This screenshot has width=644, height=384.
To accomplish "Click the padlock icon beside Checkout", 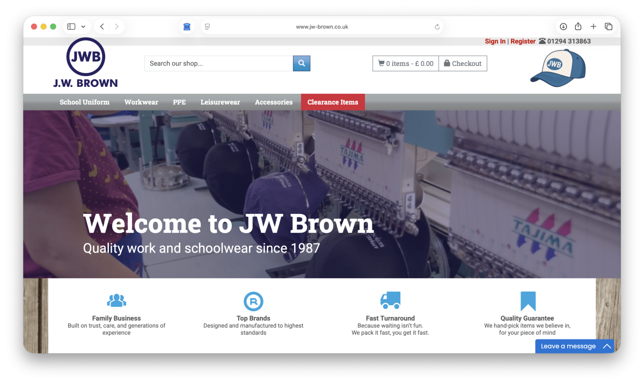I will (446, 63).
